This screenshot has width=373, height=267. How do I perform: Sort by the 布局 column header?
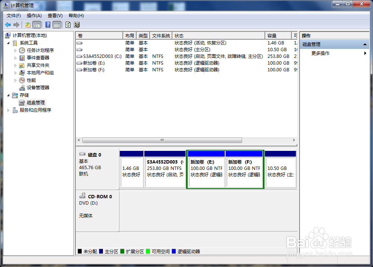point(130,36)
